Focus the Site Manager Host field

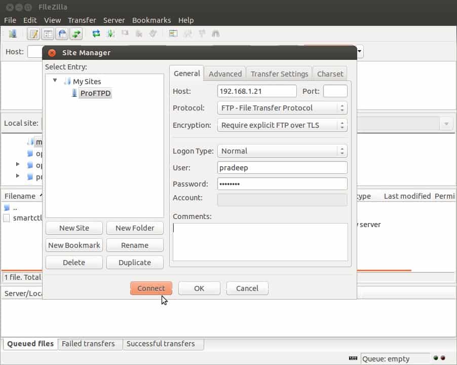pyautogui.click(x=257, y=91)
